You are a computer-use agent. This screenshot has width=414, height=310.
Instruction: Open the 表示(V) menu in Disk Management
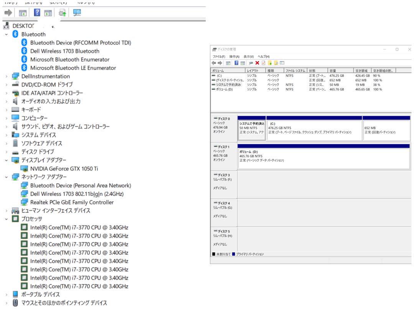coord(248,57)
